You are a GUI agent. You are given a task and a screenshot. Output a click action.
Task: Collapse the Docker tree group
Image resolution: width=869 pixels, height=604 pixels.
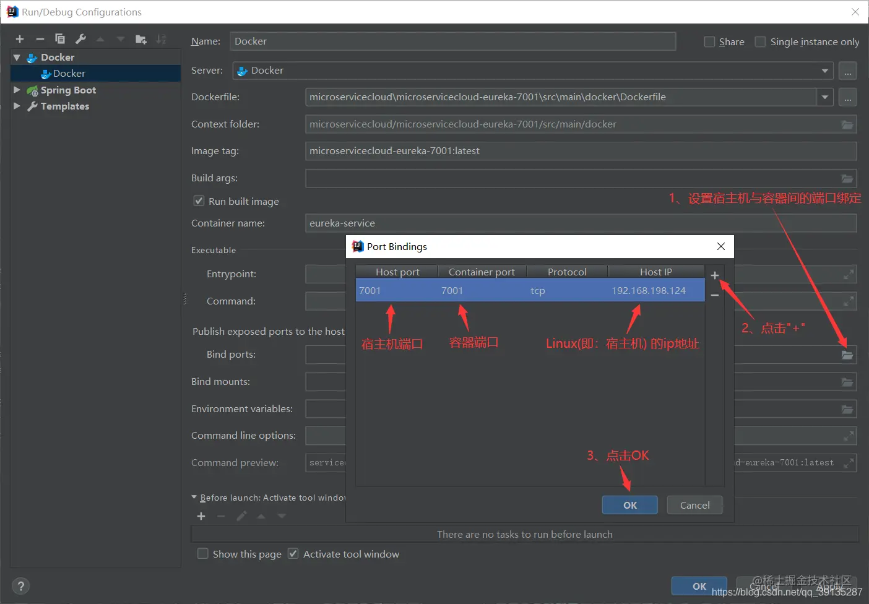[17, 57]
